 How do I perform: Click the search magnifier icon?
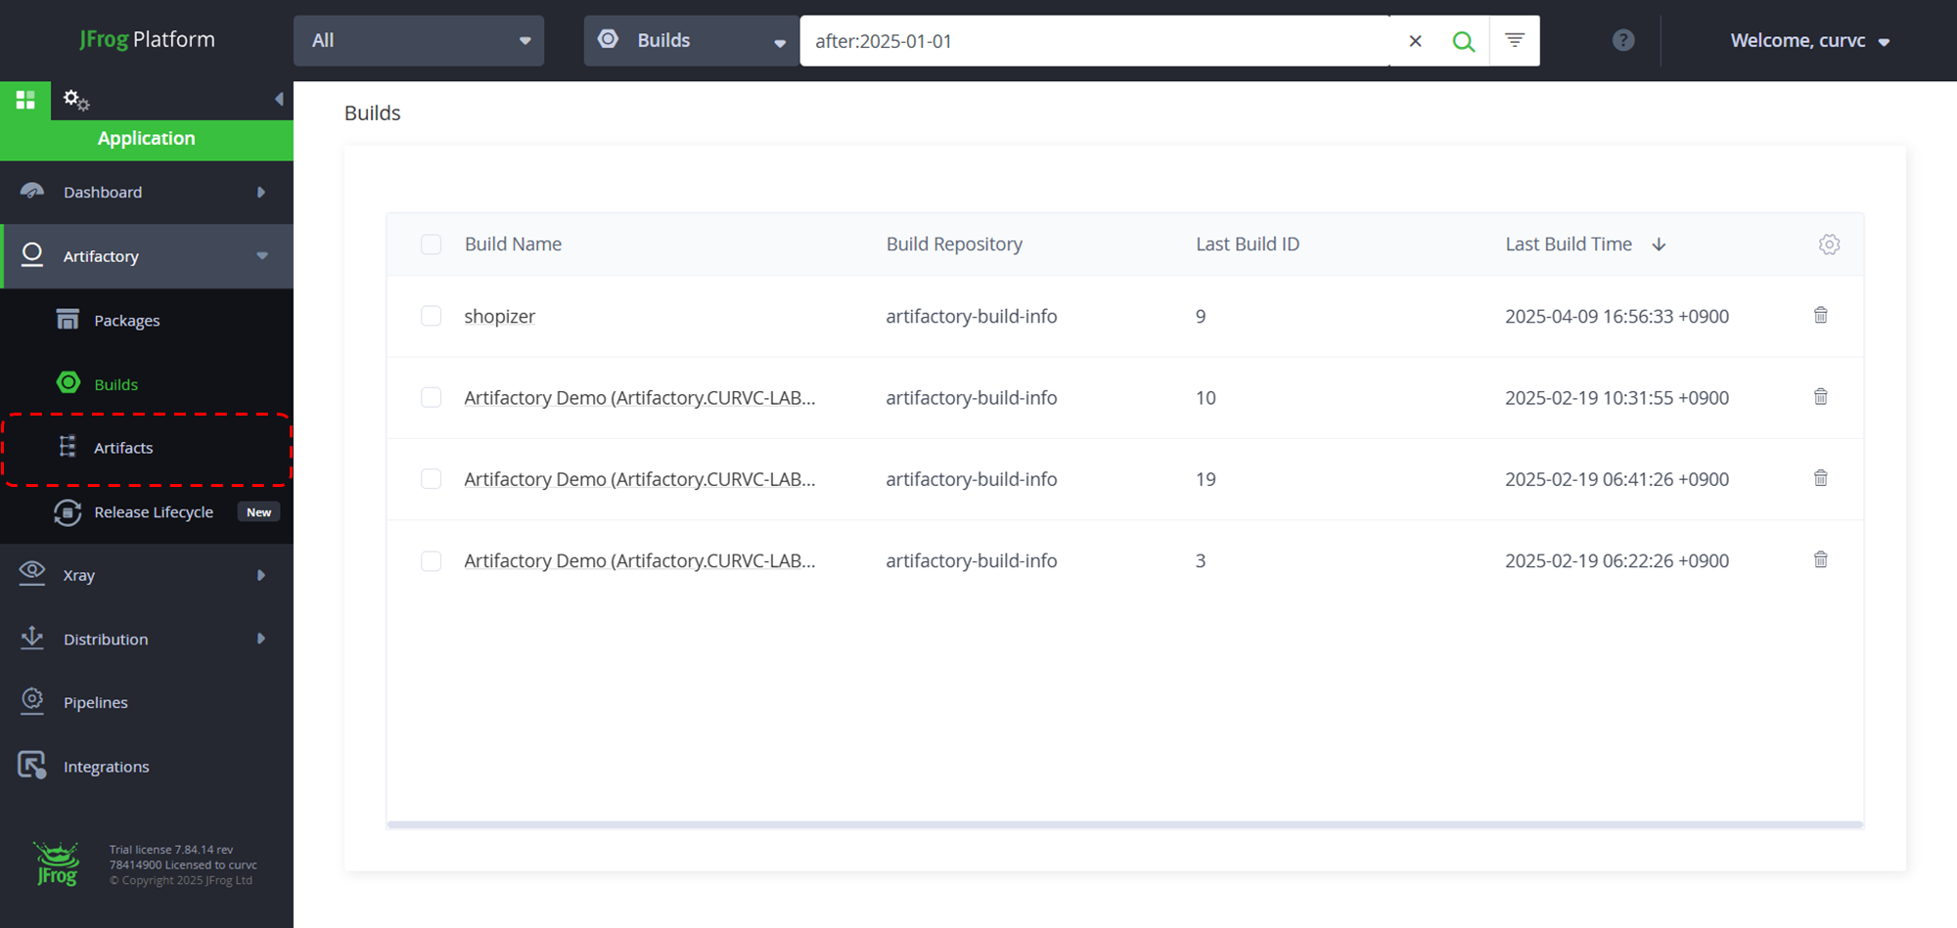[1463, 41]
